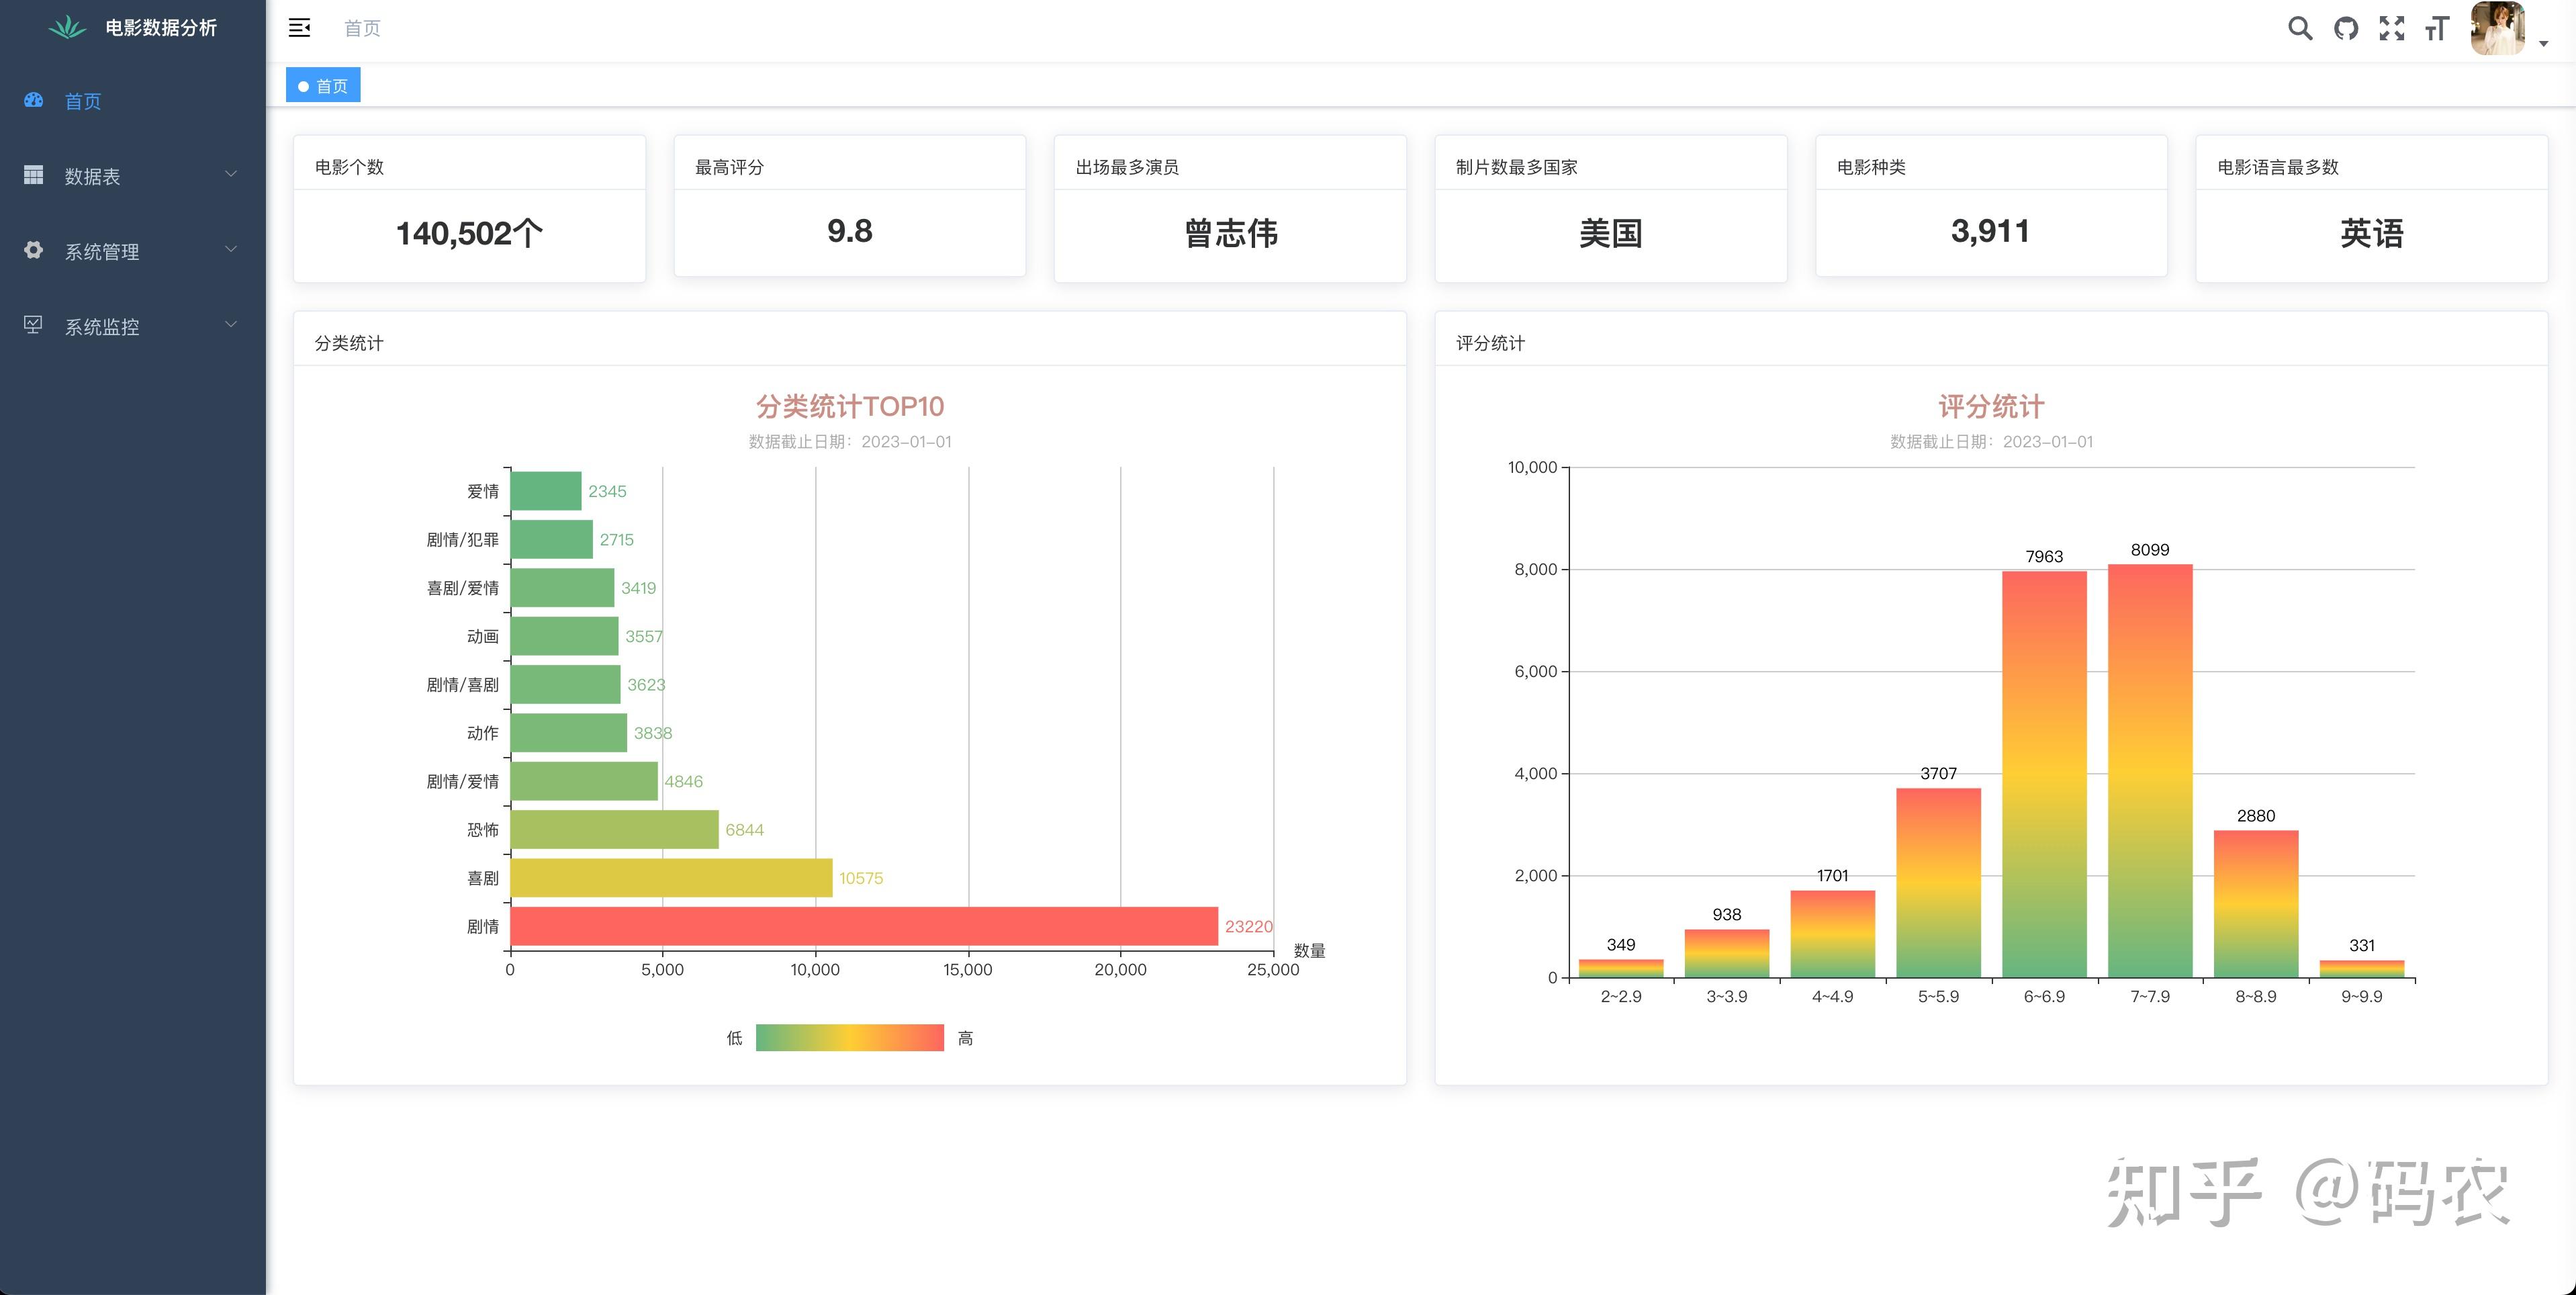Click the green leaf logo icon
This screenshot has height=1295, width=2576.
(68, 27)
